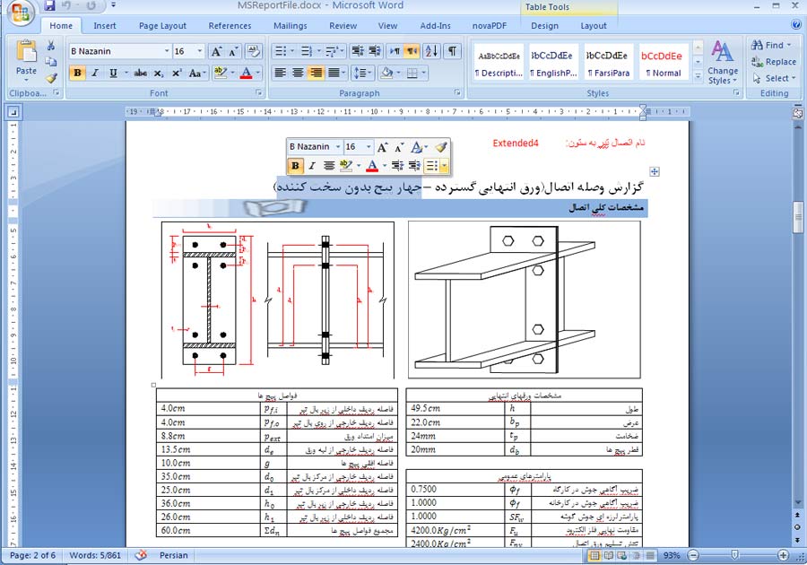Open Change Styles menu
The image size is (807, 565).
(723, 61)
